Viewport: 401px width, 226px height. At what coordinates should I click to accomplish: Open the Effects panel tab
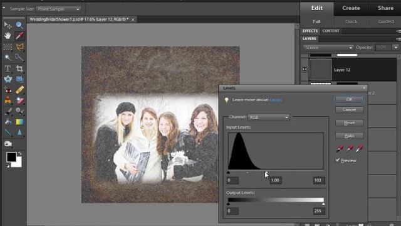tap(310, 31)
